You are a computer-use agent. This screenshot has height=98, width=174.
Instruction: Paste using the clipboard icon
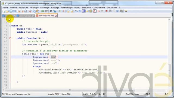point(38,11)
